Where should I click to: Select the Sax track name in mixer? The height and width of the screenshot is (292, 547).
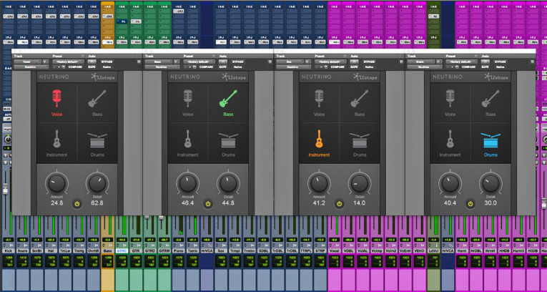tap(221, 250)
